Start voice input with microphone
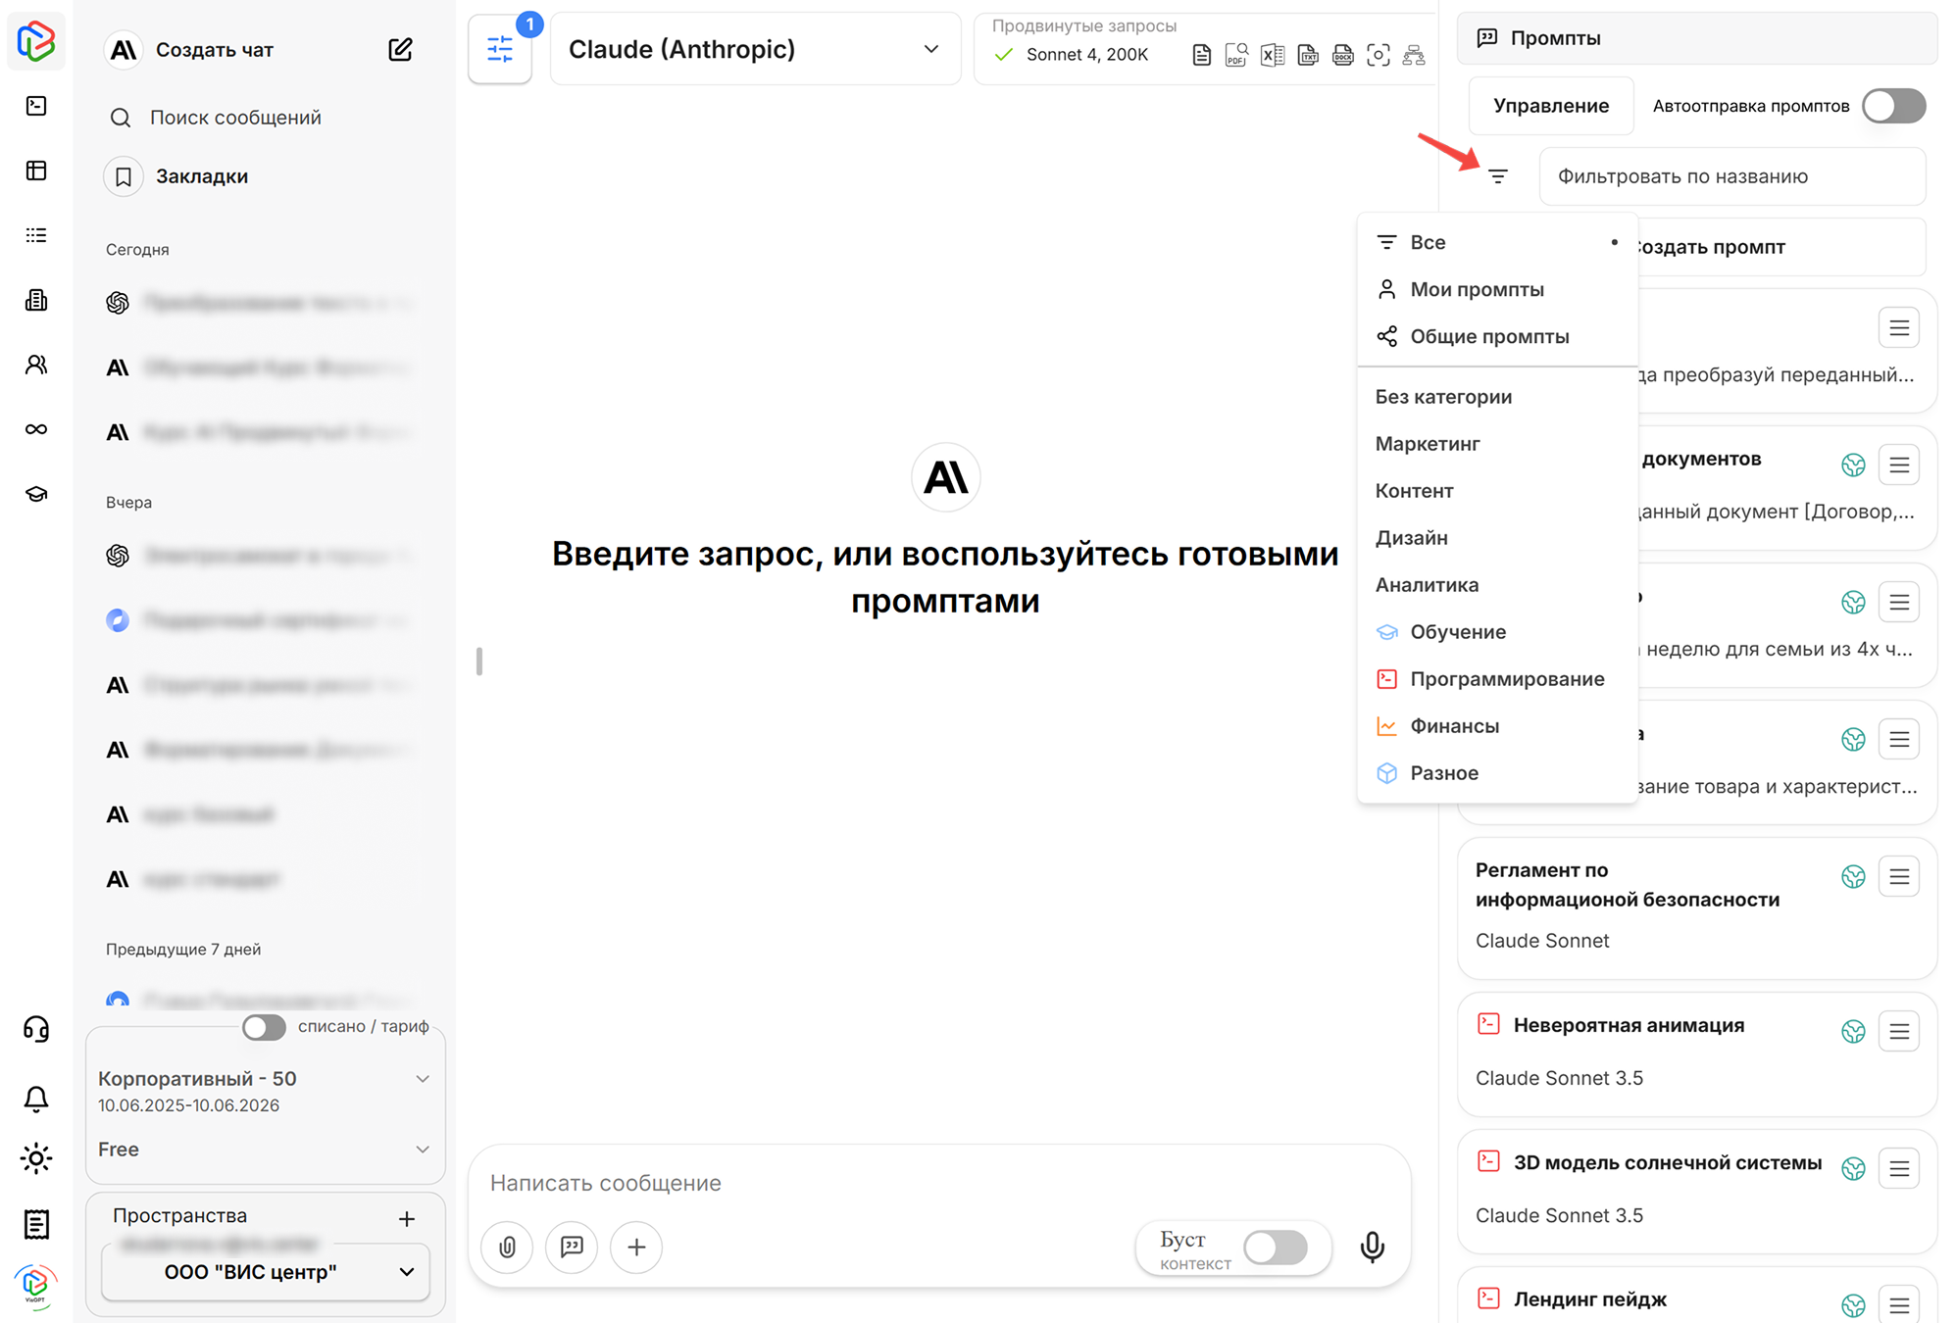Image resolution: width=1956 pixels, height=1323 pixels. pyautogui.click(x=1373, y=1247)
